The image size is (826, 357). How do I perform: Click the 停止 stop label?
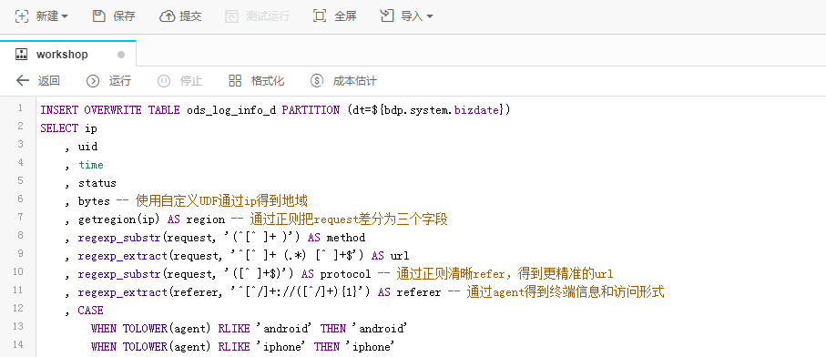(x=191, y=81)
